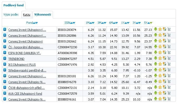Sort Fond column ascending
178x106 pixels.
[34, 23]
